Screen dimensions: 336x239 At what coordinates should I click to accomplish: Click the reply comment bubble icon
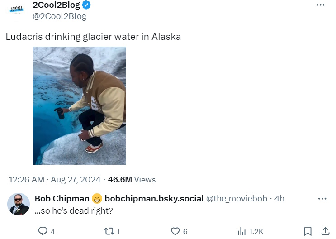tap(43, 231)
